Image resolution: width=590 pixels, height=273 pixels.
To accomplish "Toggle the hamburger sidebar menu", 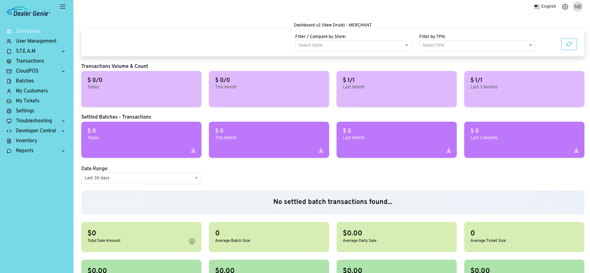I will tap(63, 7).
